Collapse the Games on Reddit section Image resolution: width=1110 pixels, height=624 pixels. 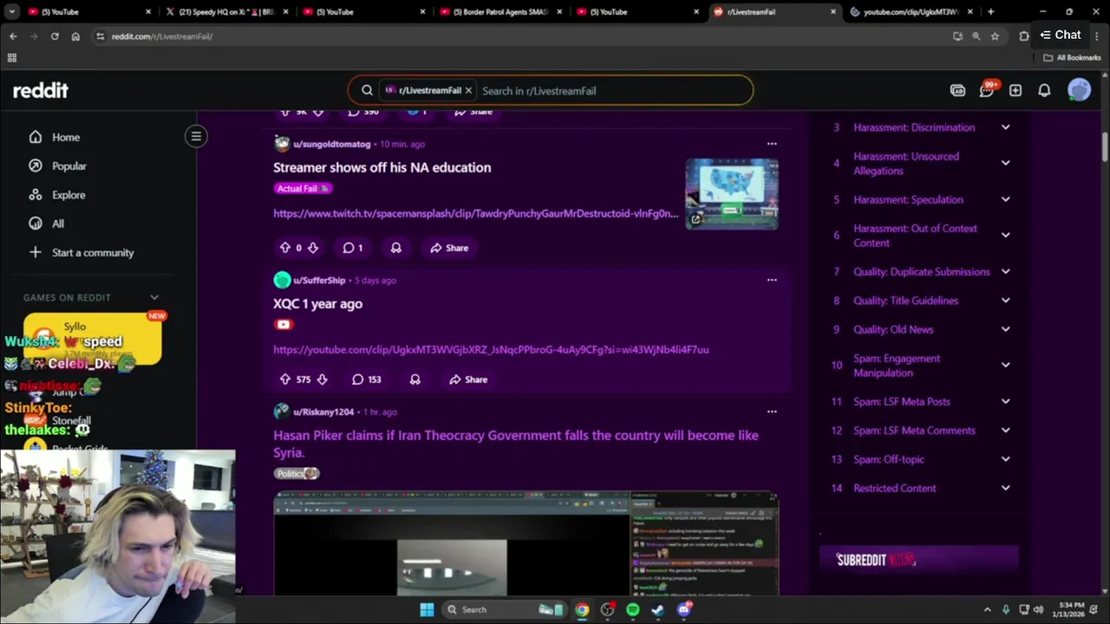coord(154,297)
